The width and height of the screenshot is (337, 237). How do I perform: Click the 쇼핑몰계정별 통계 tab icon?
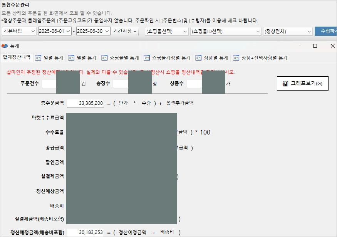pyautogui.click(x=147, y=58)
